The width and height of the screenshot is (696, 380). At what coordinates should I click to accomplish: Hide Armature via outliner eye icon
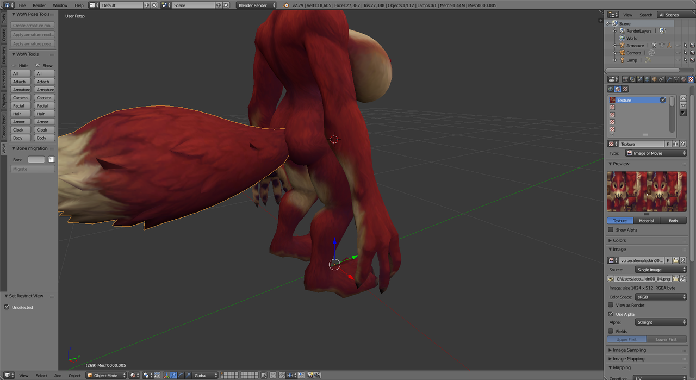(678, 46)
